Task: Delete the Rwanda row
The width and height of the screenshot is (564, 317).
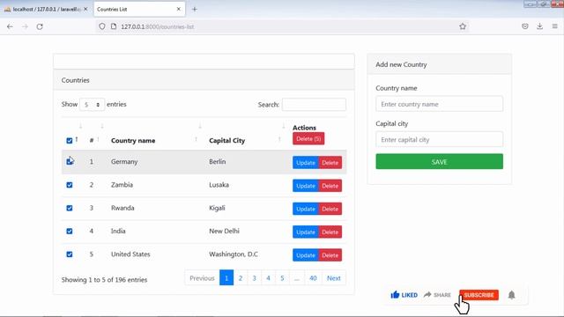Action: 330,209
